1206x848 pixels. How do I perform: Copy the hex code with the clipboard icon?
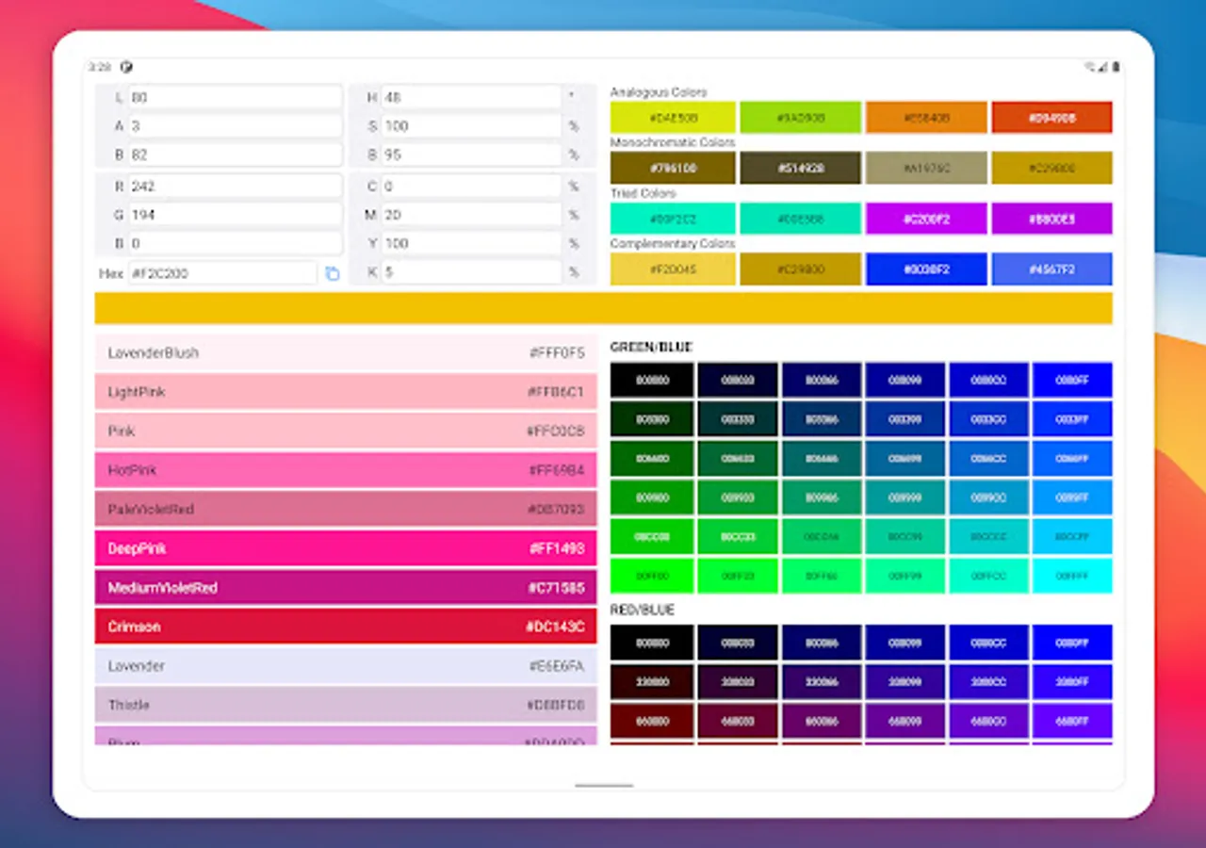(332, 273)
